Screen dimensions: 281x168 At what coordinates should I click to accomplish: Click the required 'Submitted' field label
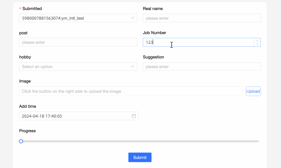[x=32, y=9]
